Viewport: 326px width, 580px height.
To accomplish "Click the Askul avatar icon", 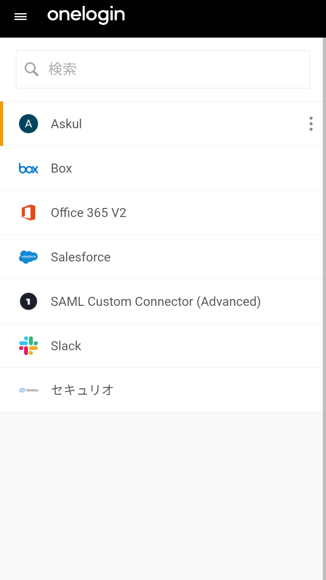I will coord(29,124).
